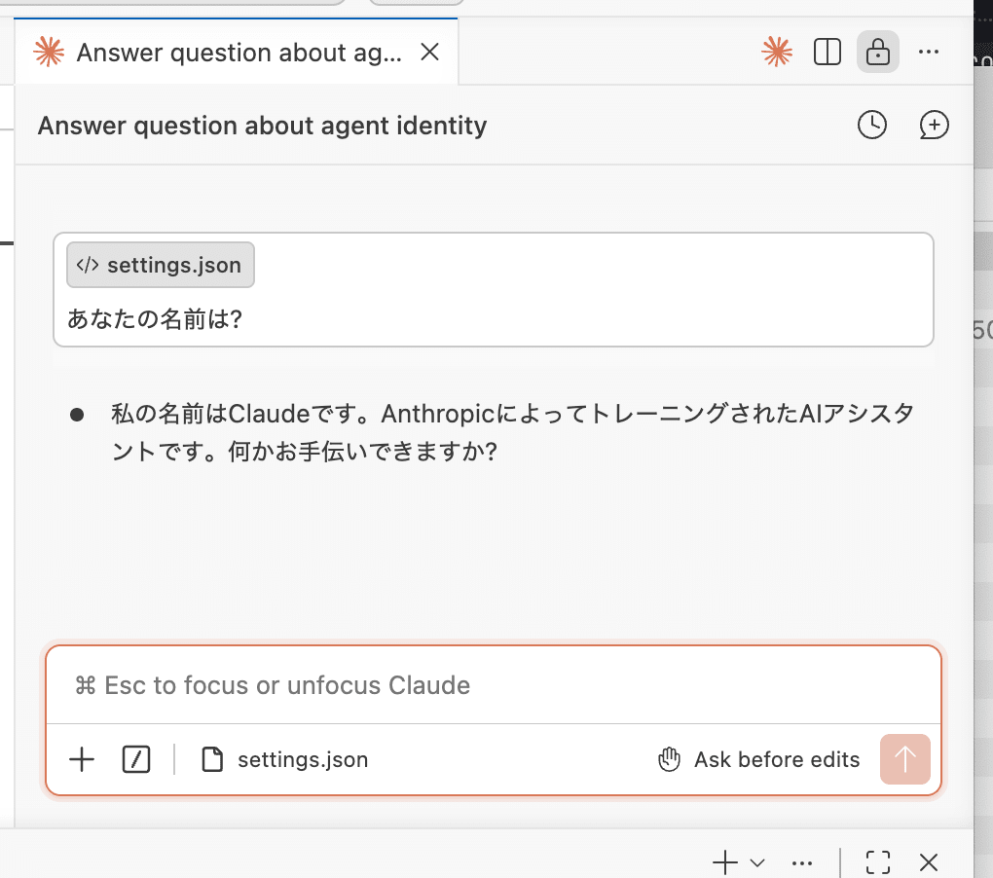Open conversation history via the clock icon
This screenshot has width=993, height=878.
872,125
